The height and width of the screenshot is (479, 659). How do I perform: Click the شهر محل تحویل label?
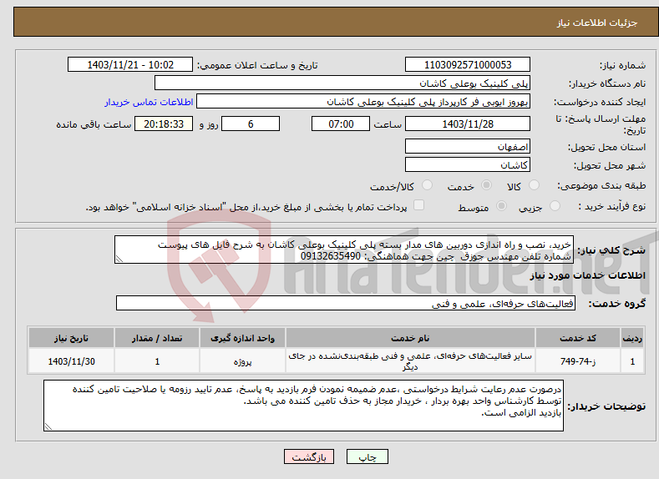pyautogui.click(x=610, y=165)
